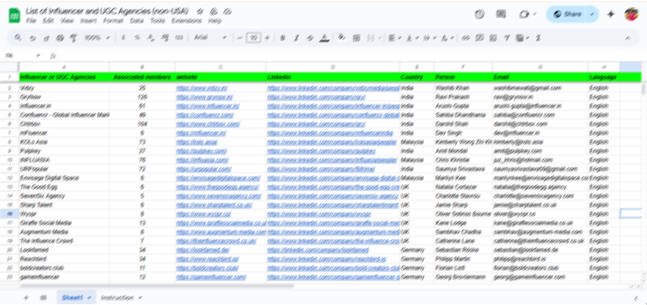Format selection as percent
The image size is (647, 305).
tap(137, 38)
